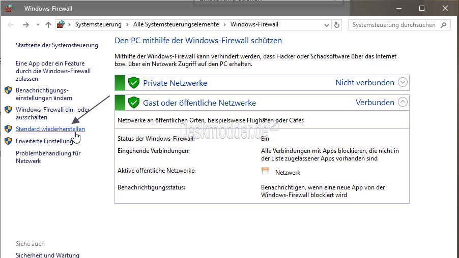Refresh the Windows-Firewall page
Image resolution: width=459 pixels, height=258 pixels.
[x=337, y=25]
